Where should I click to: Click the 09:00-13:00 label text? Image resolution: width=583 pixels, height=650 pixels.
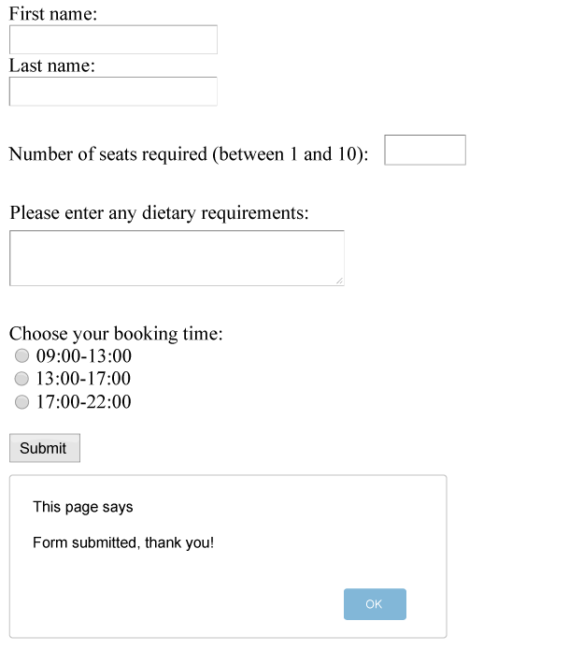tap(83, 356)
